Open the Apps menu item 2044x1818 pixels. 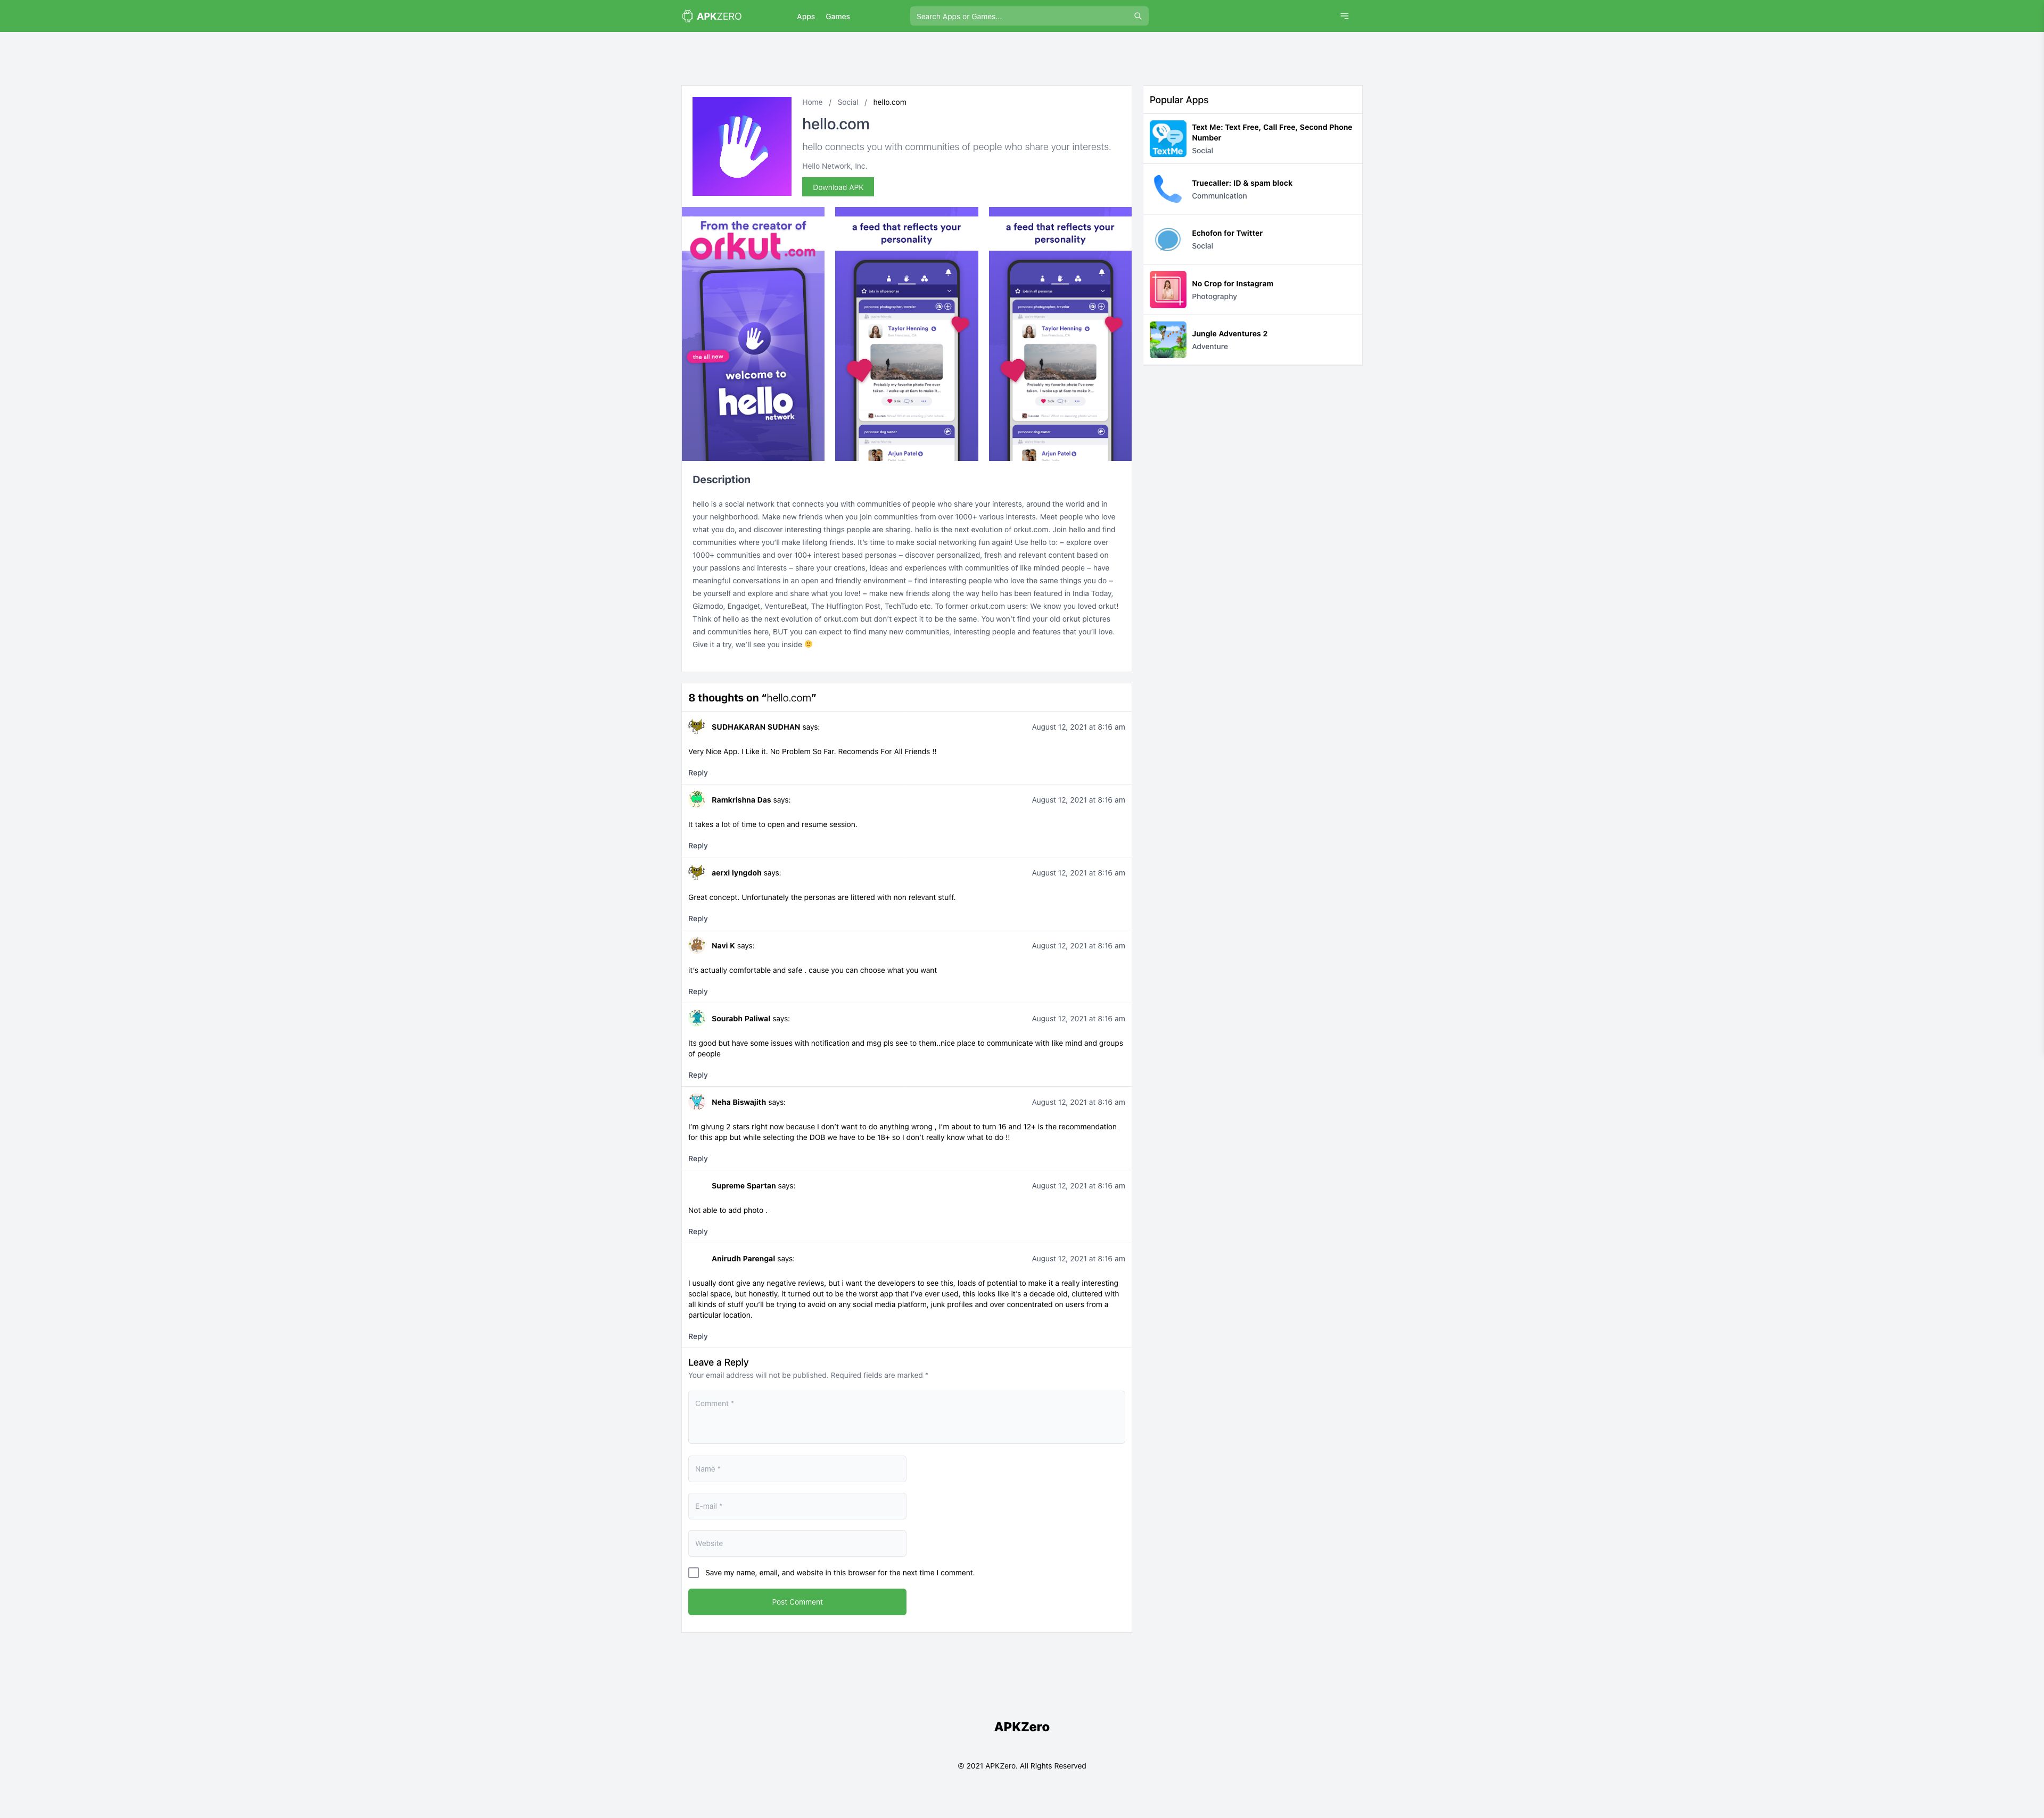[x=806, y=17]
